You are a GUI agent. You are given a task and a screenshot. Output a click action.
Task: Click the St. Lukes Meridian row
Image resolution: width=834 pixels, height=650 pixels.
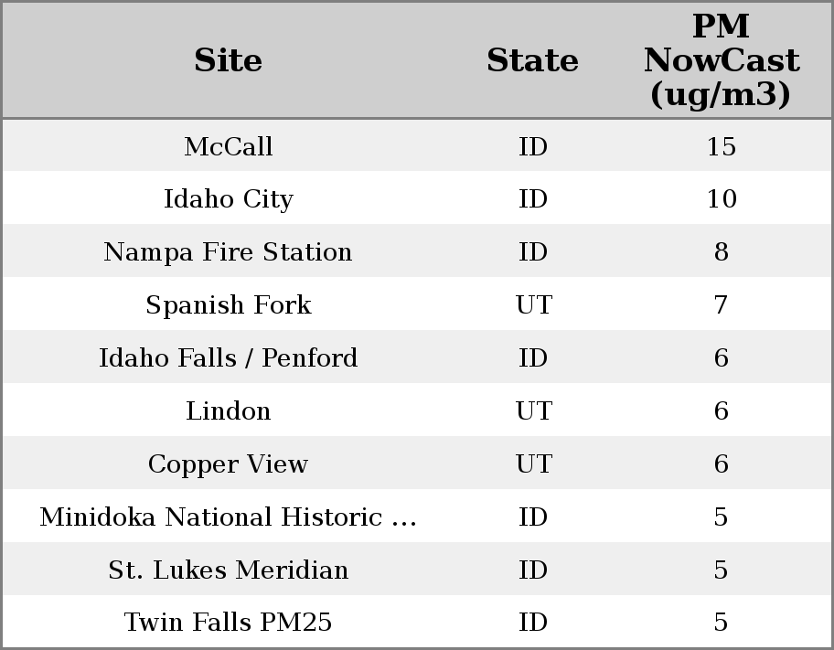click(x=228, y=570)
